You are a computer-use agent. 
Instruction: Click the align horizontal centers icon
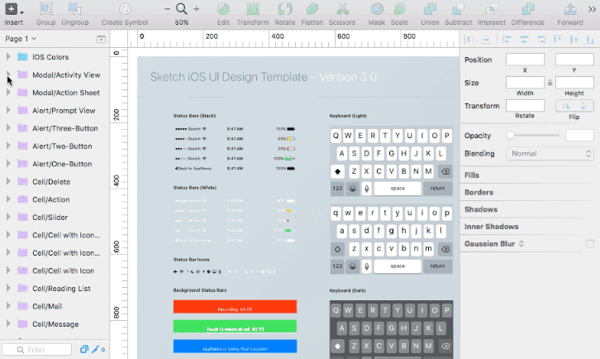[524, 39]
